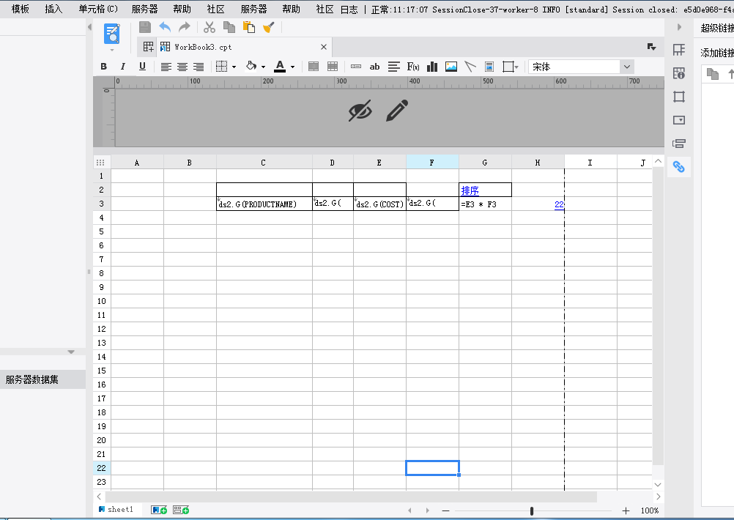Toggle parameter panel visibility eye icon
The height and width of the screenshot is (520, 734).
pyautogui.click(x=360, y=111)
